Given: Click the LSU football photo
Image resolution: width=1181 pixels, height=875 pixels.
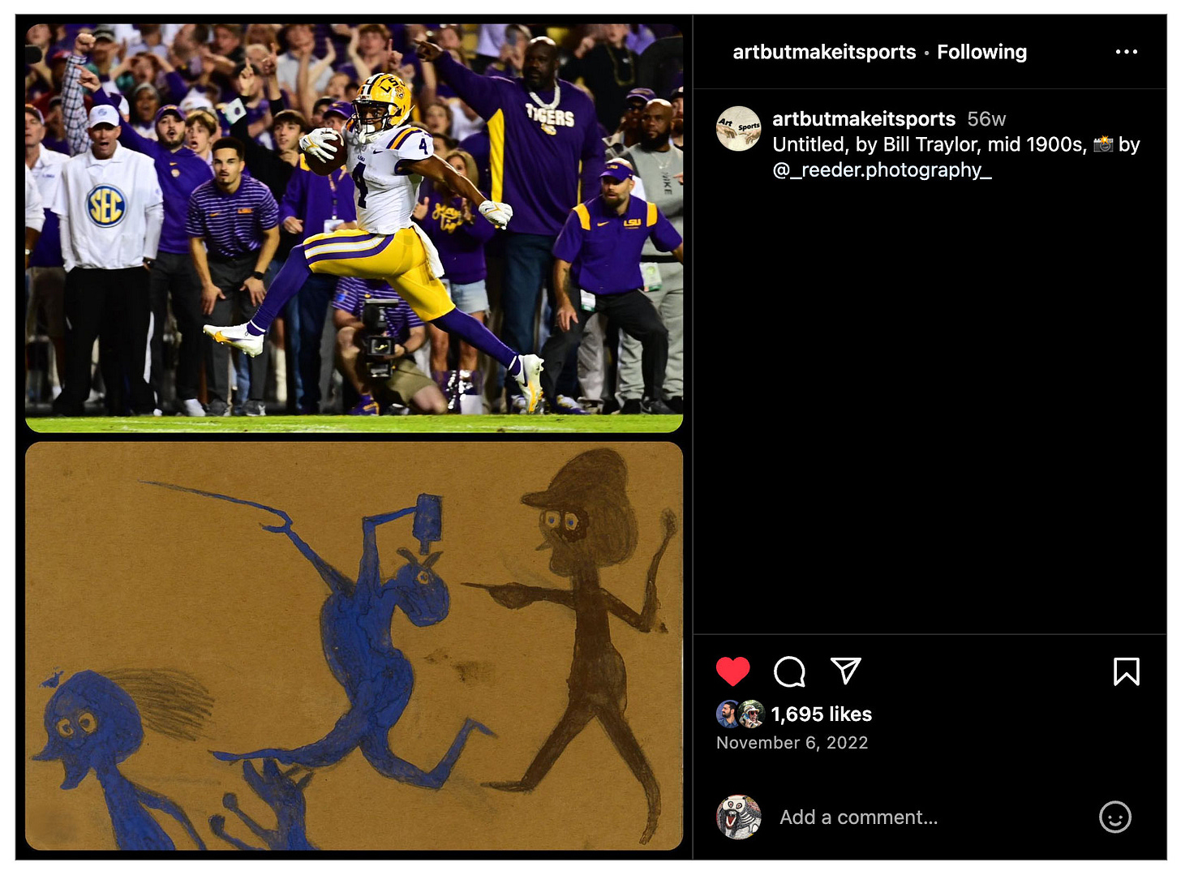Looking at the screenshot, I should (x=354, y=228).
